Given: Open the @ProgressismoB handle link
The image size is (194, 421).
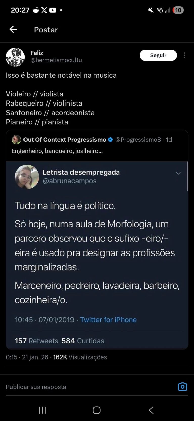Looking at the screenshot, I should click(138, 140).
